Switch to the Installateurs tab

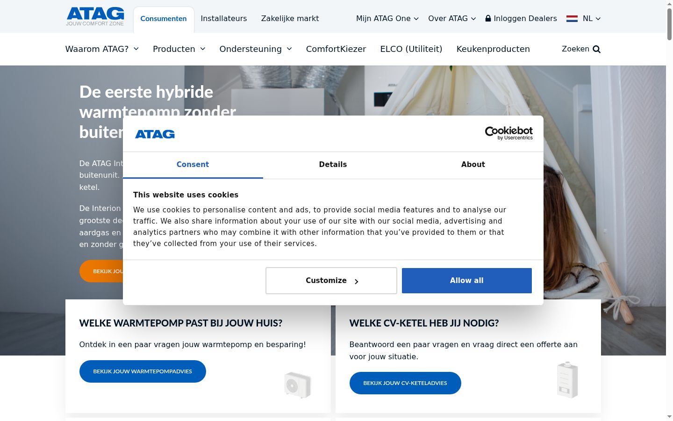coord(224,19)
